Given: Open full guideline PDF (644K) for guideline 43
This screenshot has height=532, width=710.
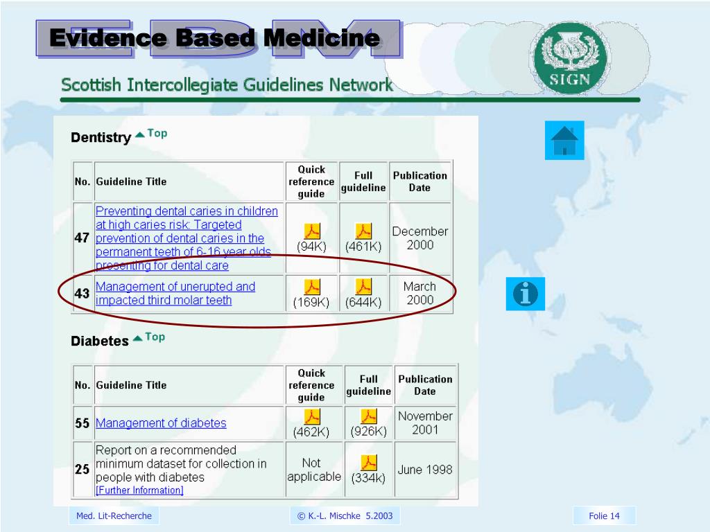Looking at the screenshot, I should point(363,287).
